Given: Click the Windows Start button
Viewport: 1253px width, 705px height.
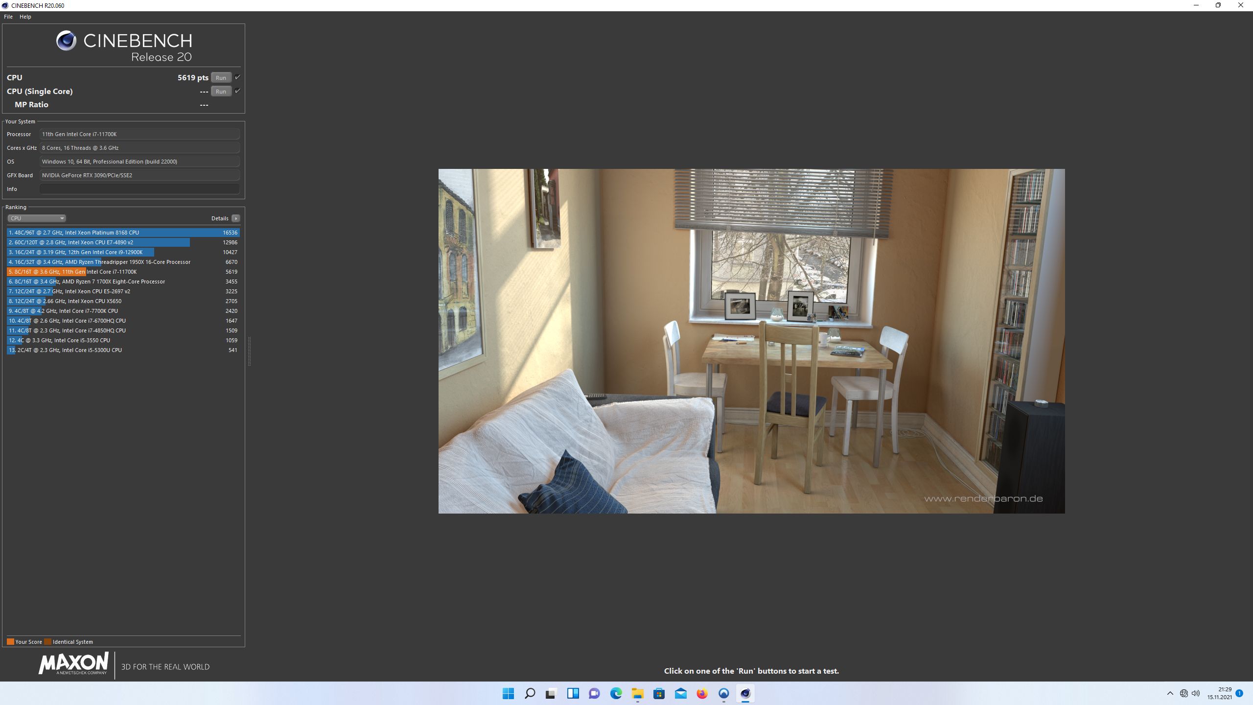Looking at the screenshot, I should (508, 694).
